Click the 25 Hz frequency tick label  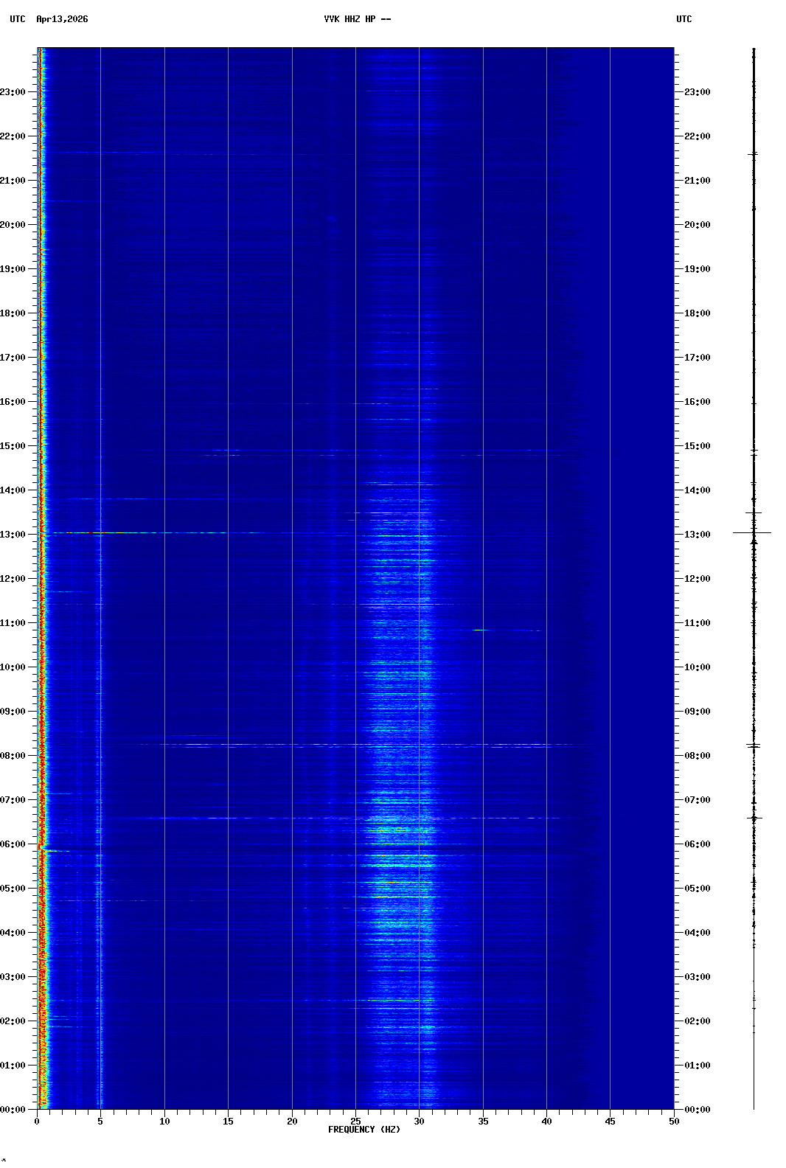point(355,1121)
